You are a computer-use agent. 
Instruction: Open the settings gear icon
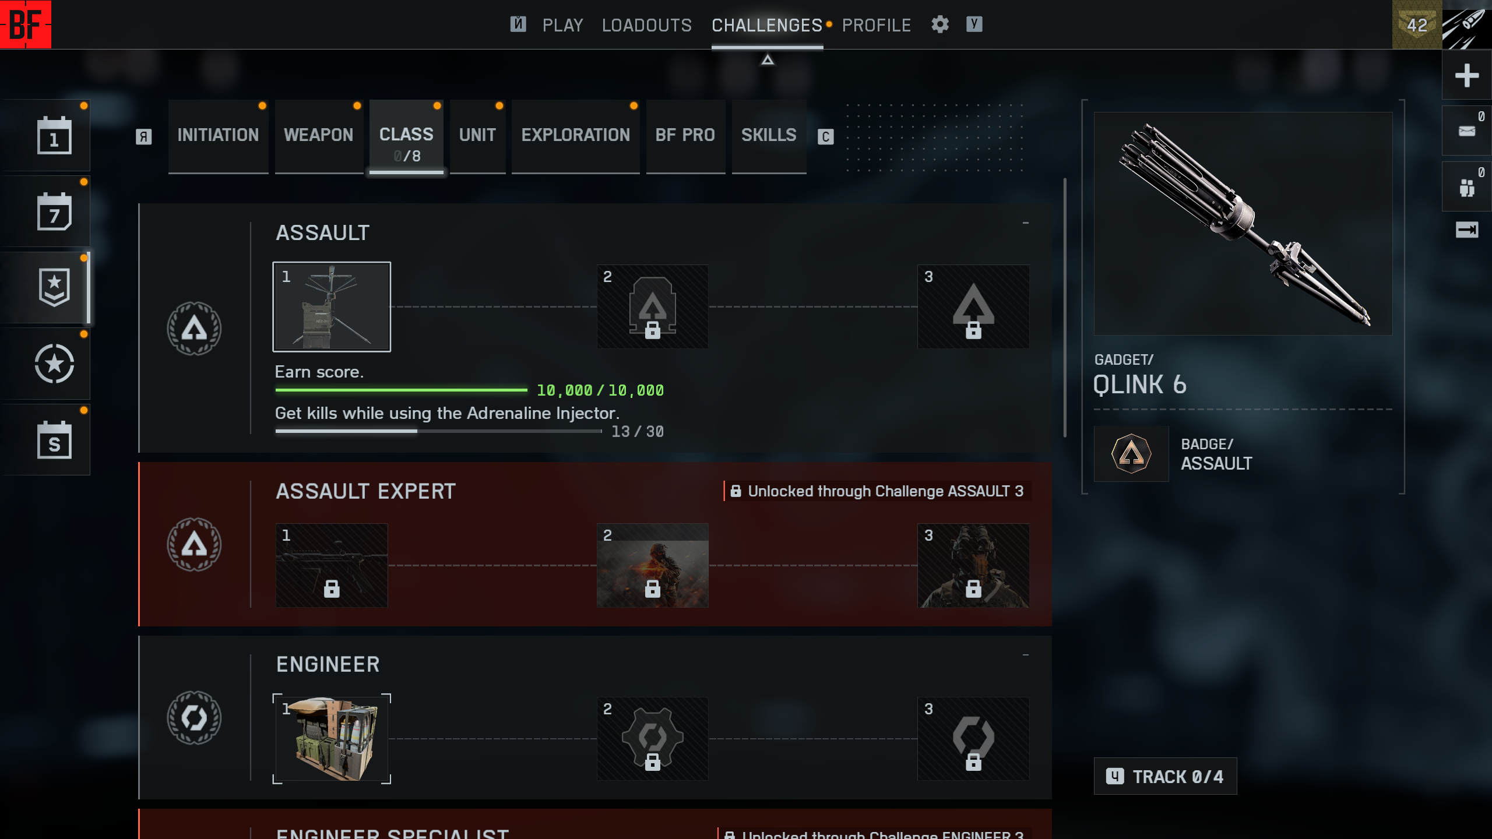click(940, 24)
